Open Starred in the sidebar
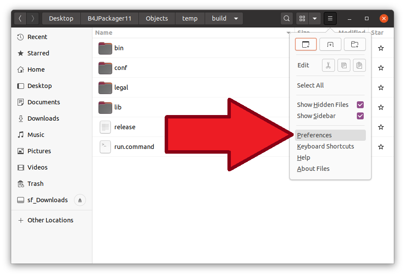This screenshot has height=276, width=405. coord(52,53)
